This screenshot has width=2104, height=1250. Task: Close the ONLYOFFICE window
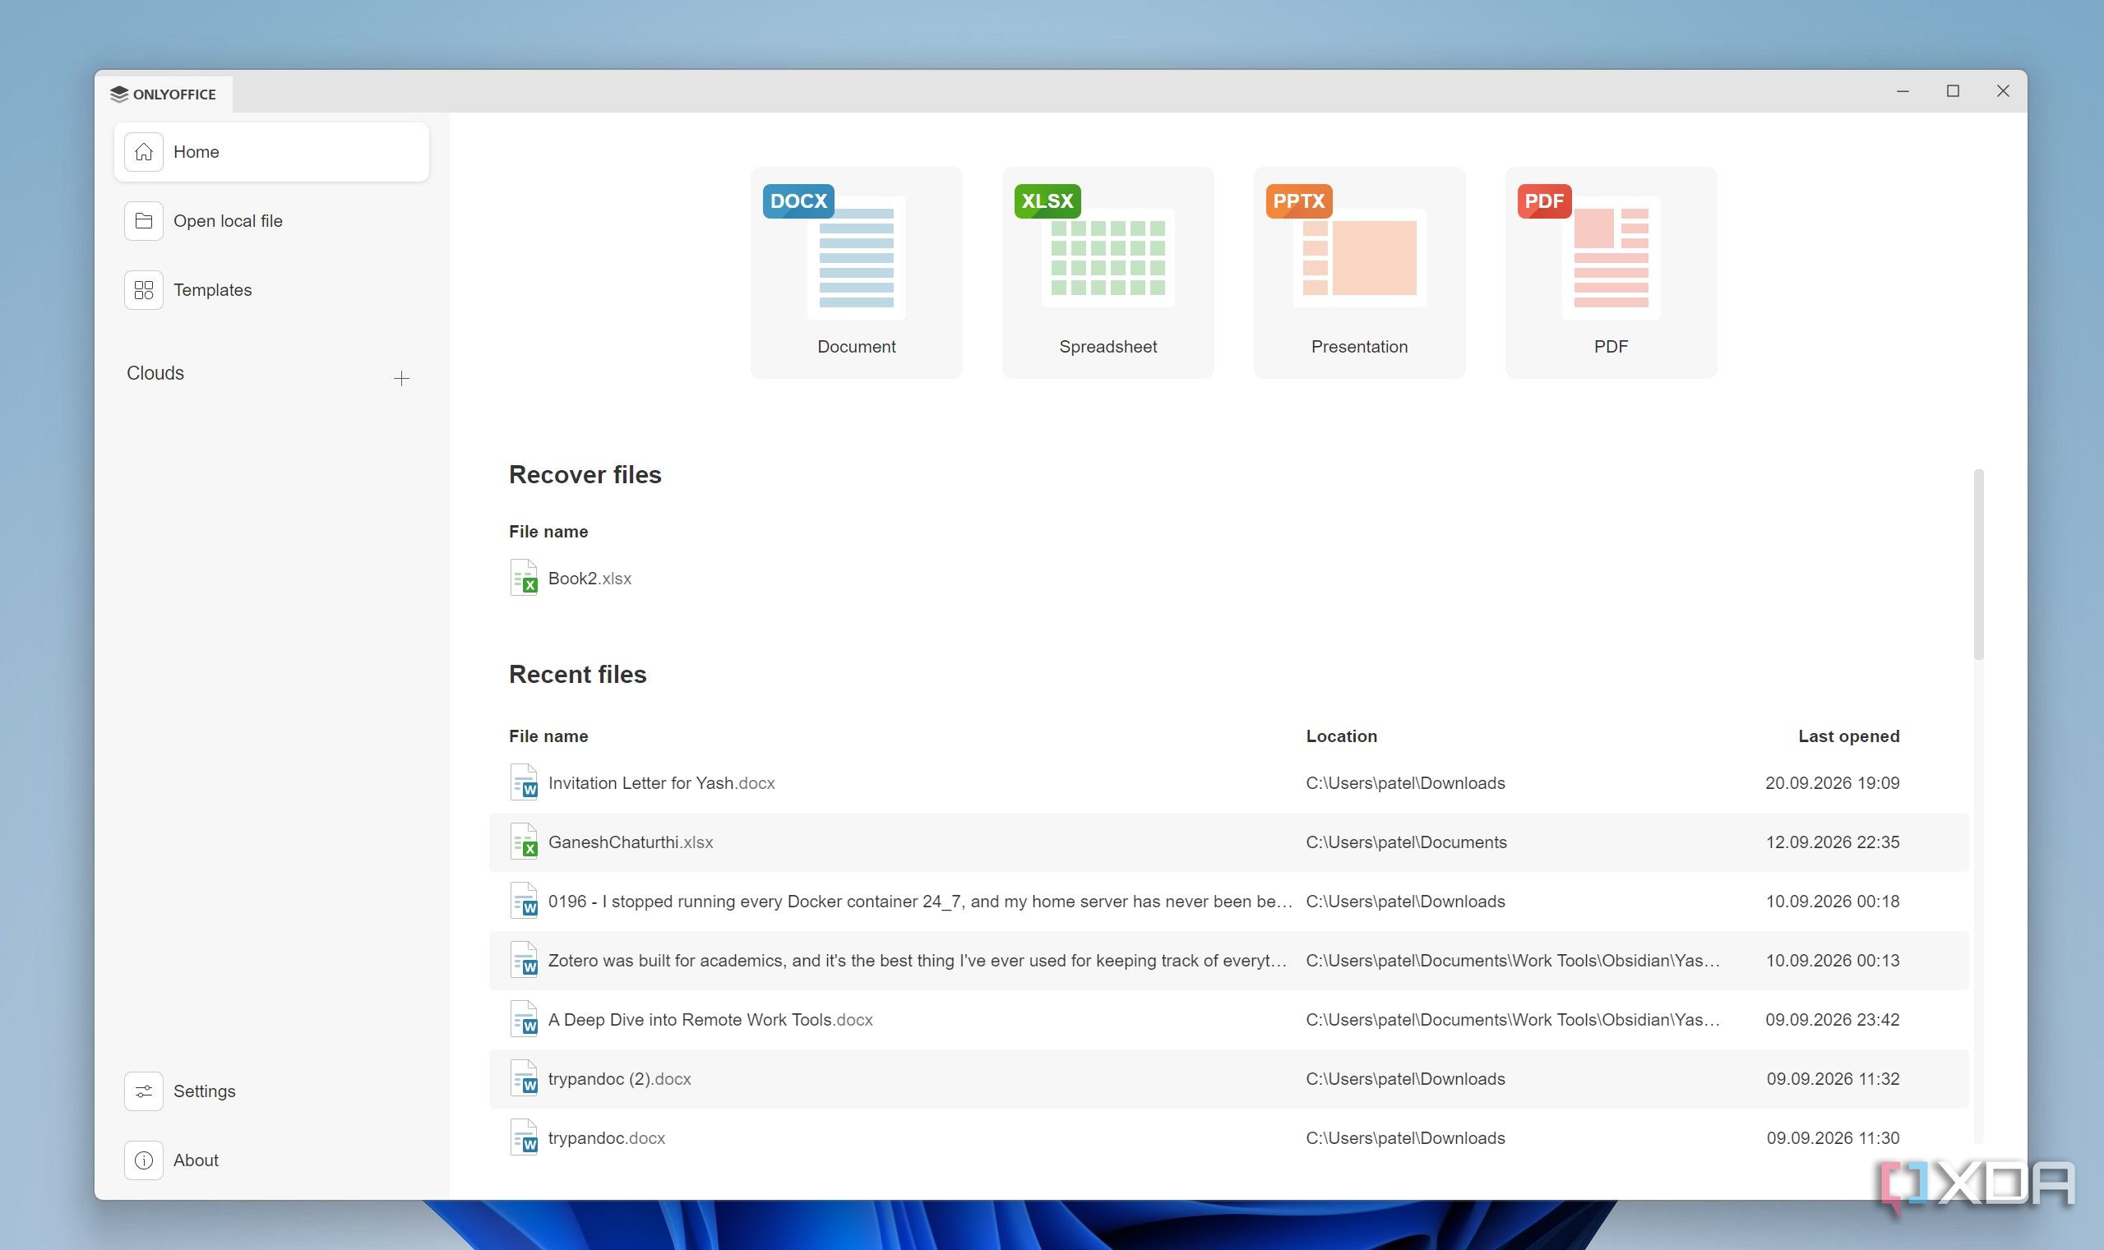click(x=2003, y=91)
